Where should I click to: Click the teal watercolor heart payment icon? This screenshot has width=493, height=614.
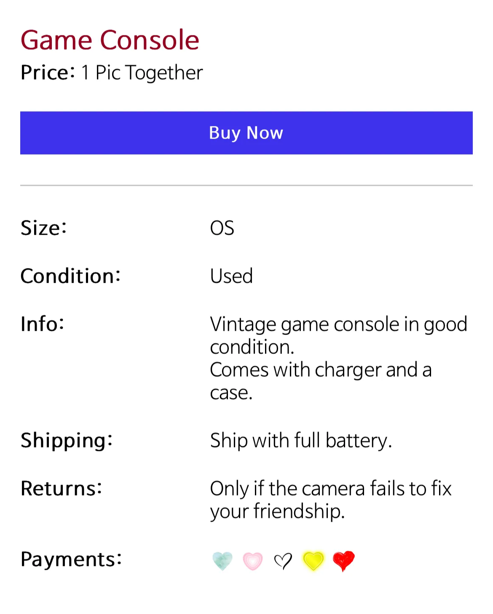[x=222, y=561]
